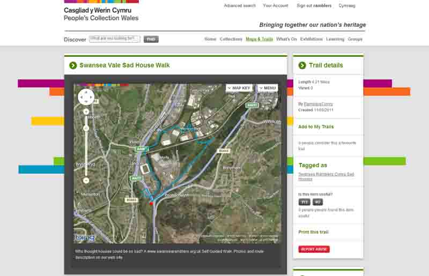This screenshot has width=429, height=276.
Task: Open the People's Collection Wales logo
Action: (101, 12)
